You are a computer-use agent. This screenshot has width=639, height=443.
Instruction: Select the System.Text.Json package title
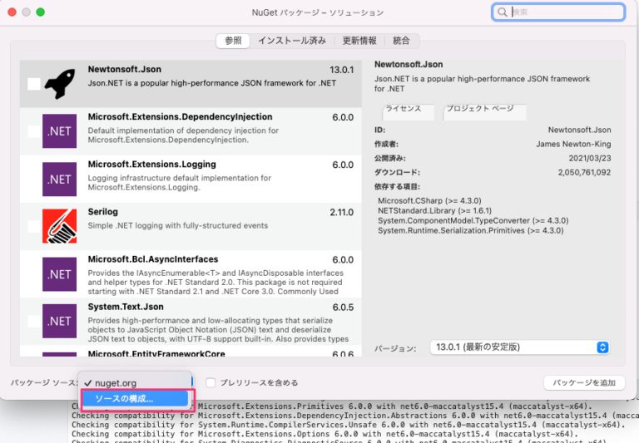[x=126, y=307]
